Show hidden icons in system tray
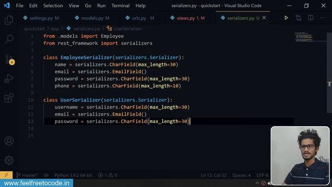 point(257,183)
